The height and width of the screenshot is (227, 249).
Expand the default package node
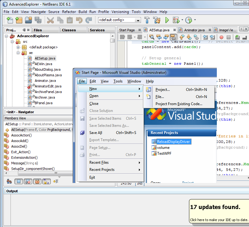[18, 47]
